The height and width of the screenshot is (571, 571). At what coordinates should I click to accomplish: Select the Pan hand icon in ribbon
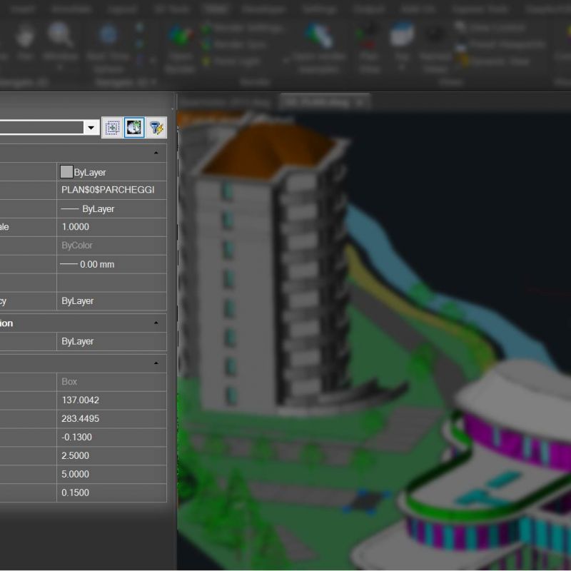[26, 36]
